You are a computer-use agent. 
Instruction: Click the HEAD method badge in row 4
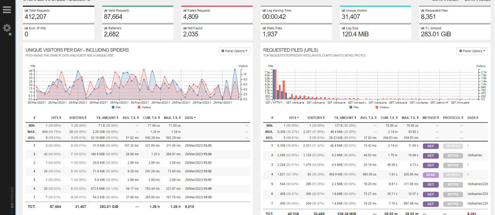[430, 175]
